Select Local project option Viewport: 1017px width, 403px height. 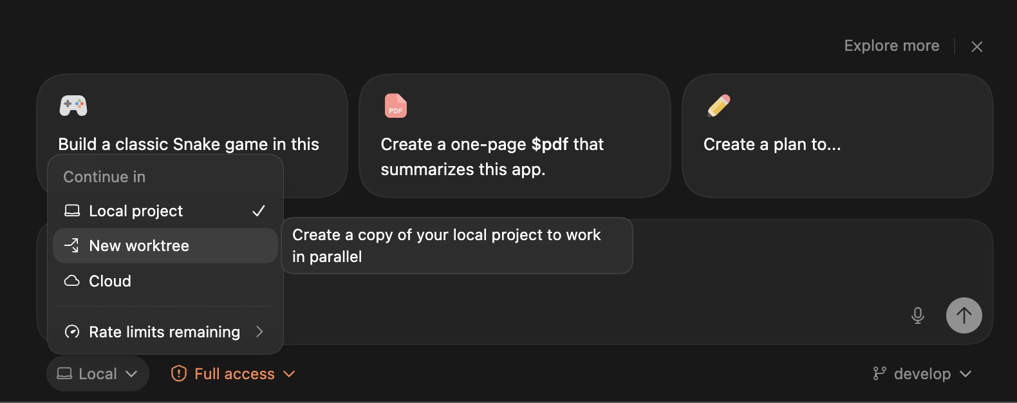coord(136,211)
